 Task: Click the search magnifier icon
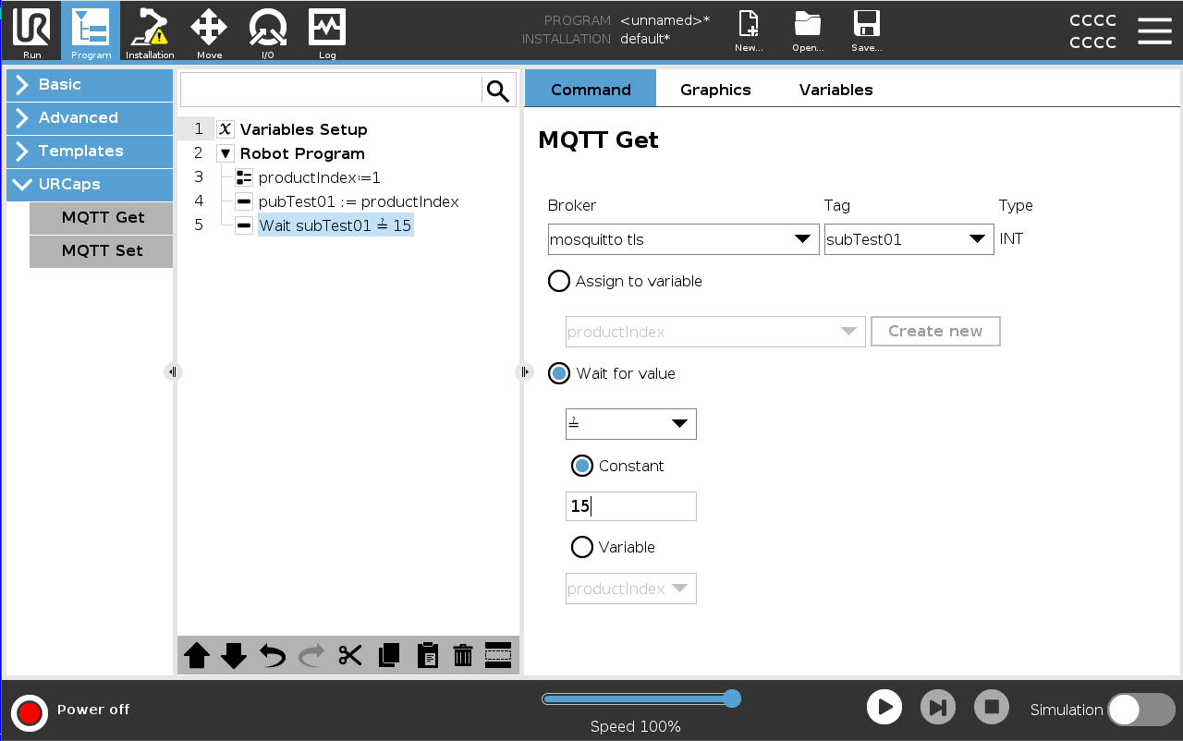pyautogui.click(x=498, y=91)
